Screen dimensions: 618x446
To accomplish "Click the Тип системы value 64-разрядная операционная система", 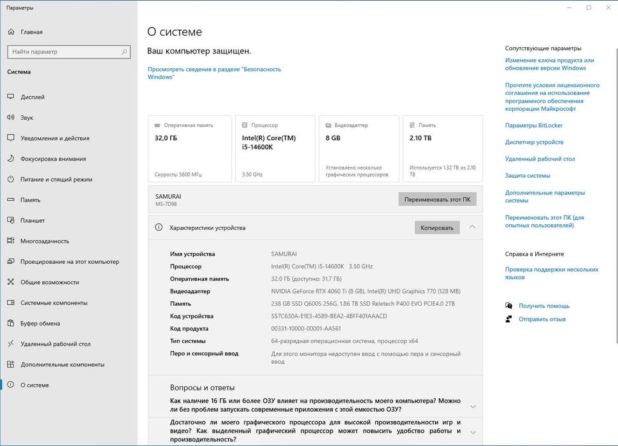I will point(345,342).
